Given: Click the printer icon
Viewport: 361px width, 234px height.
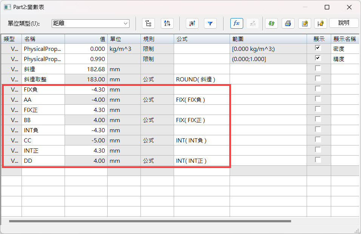Looking at the screenshot, I should (x=288, y=23).
